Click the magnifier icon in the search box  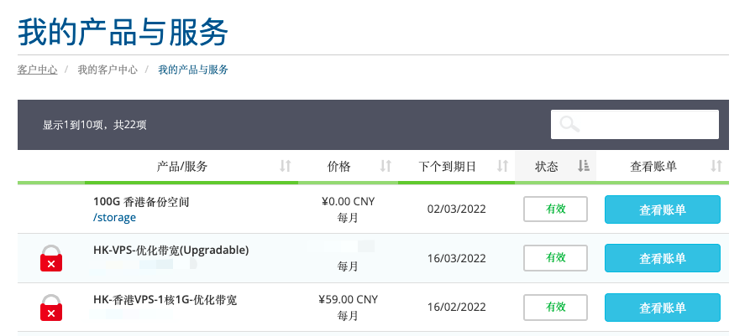pyautogui.click(x=569, y=124)
